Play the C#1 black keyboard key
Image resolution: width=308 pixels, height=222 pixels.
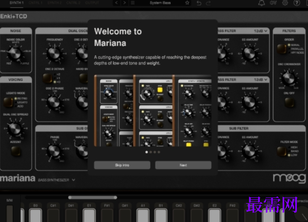click(x=53, y=215)
